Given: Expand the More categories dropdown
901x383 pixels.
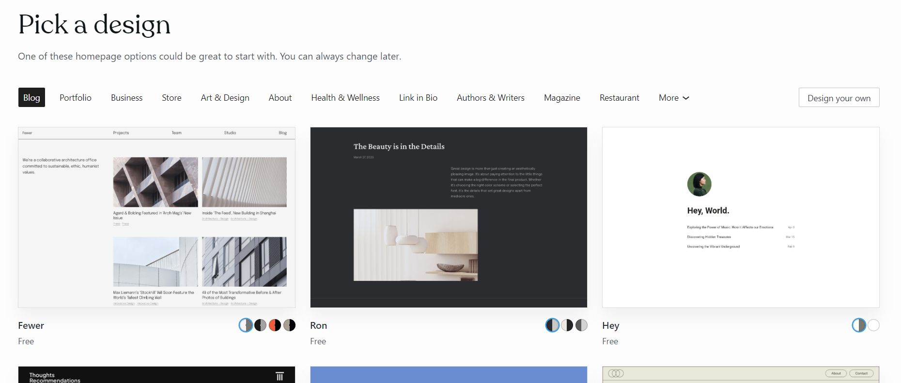Looking at the screenshot, I should [x=673, y=98].
